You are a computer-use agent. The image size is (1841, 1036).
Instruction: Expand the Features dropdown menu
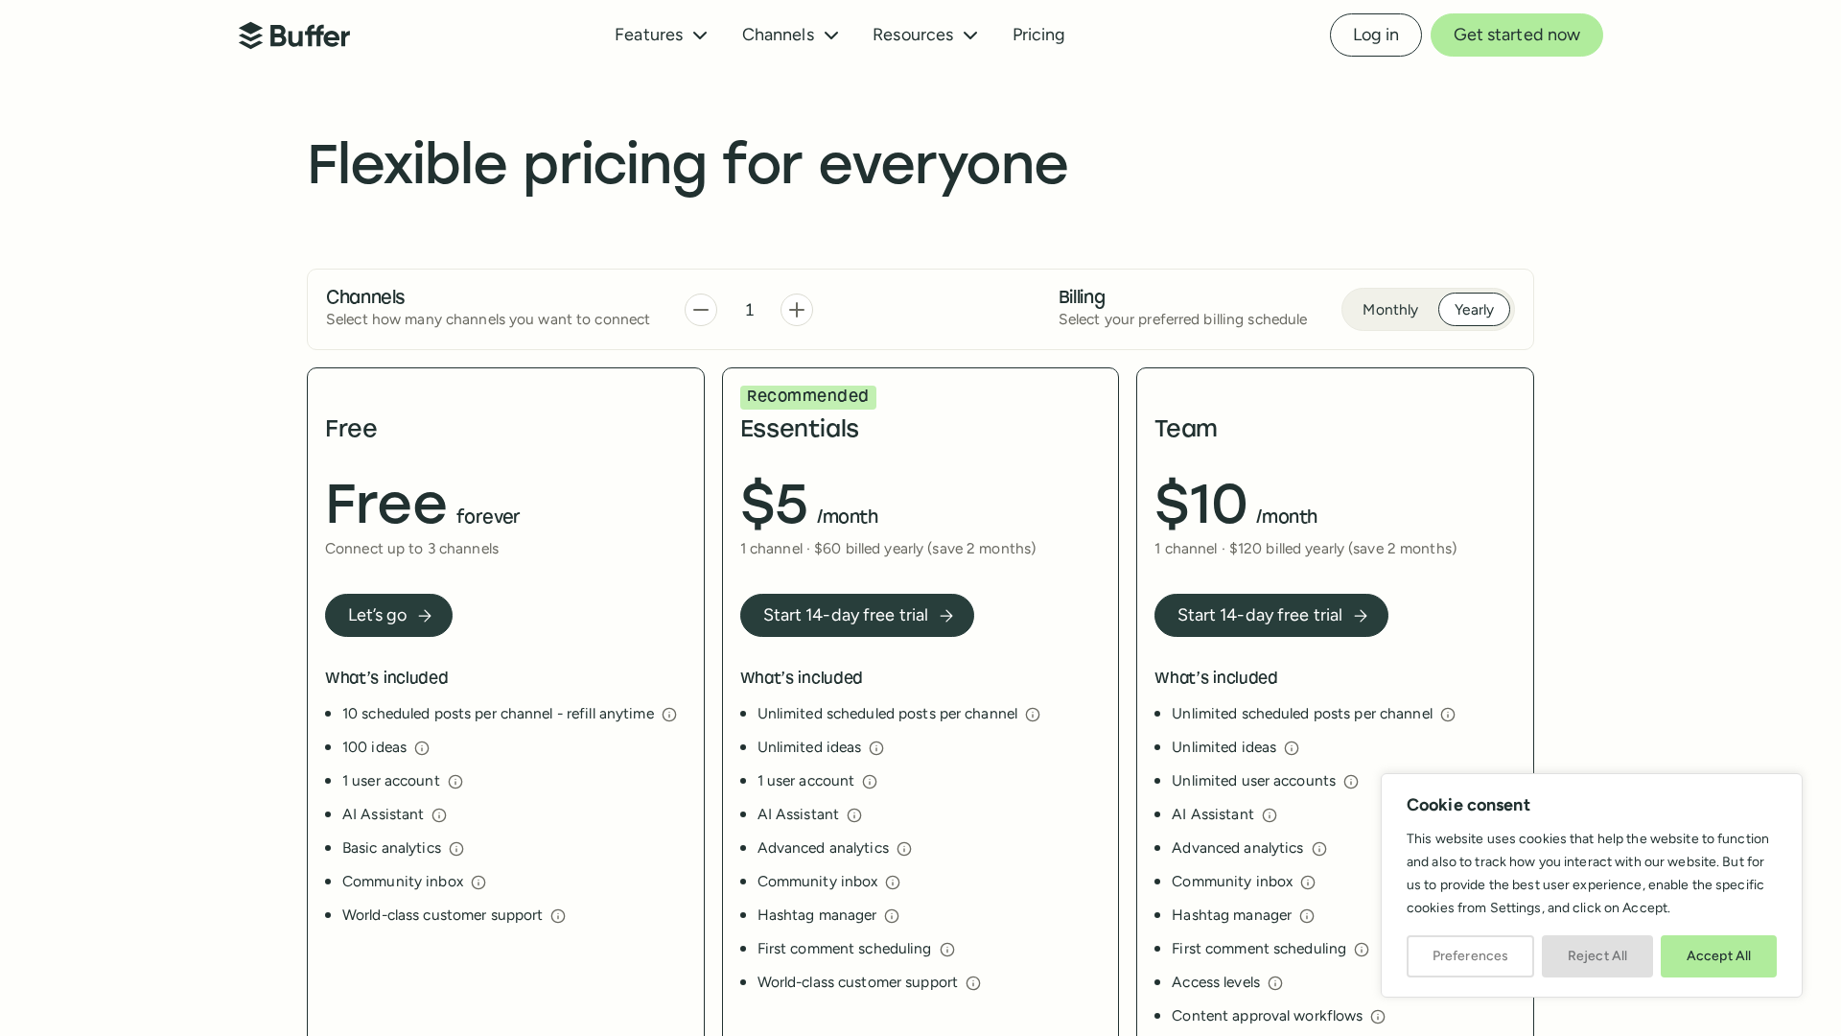tap(661, 35)
